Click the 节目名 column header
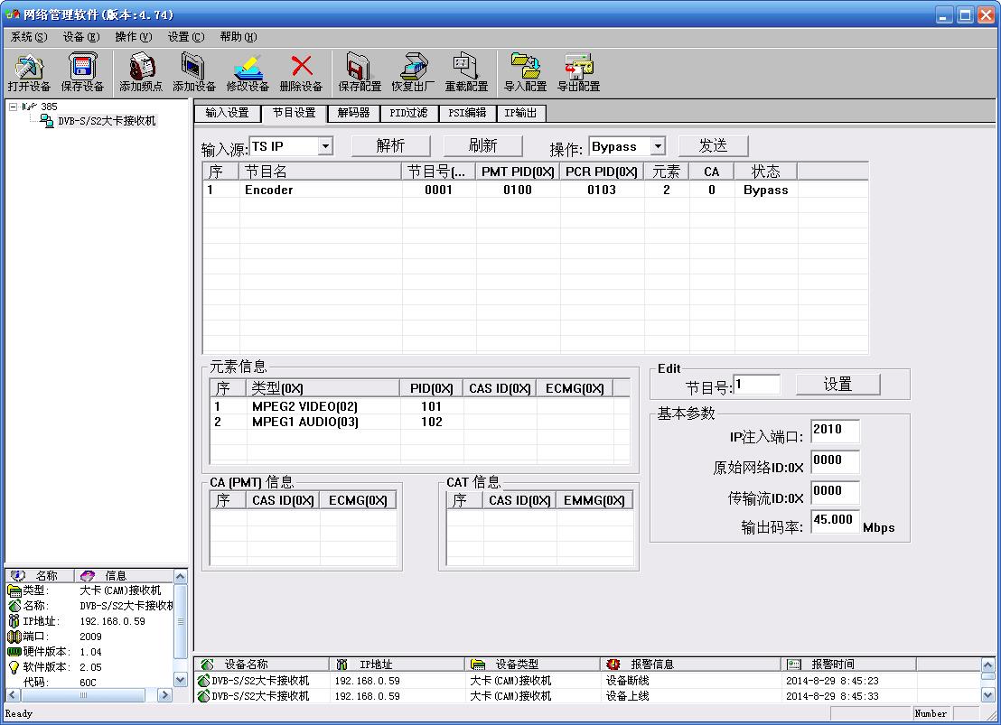 (321, 172)
